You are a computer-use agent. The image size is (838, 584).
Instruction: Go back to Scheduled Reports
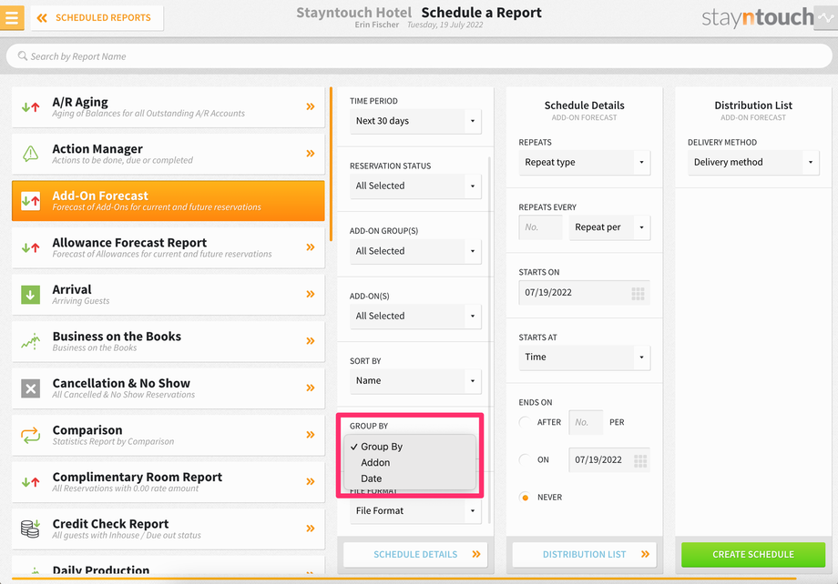tap(97, 17)
